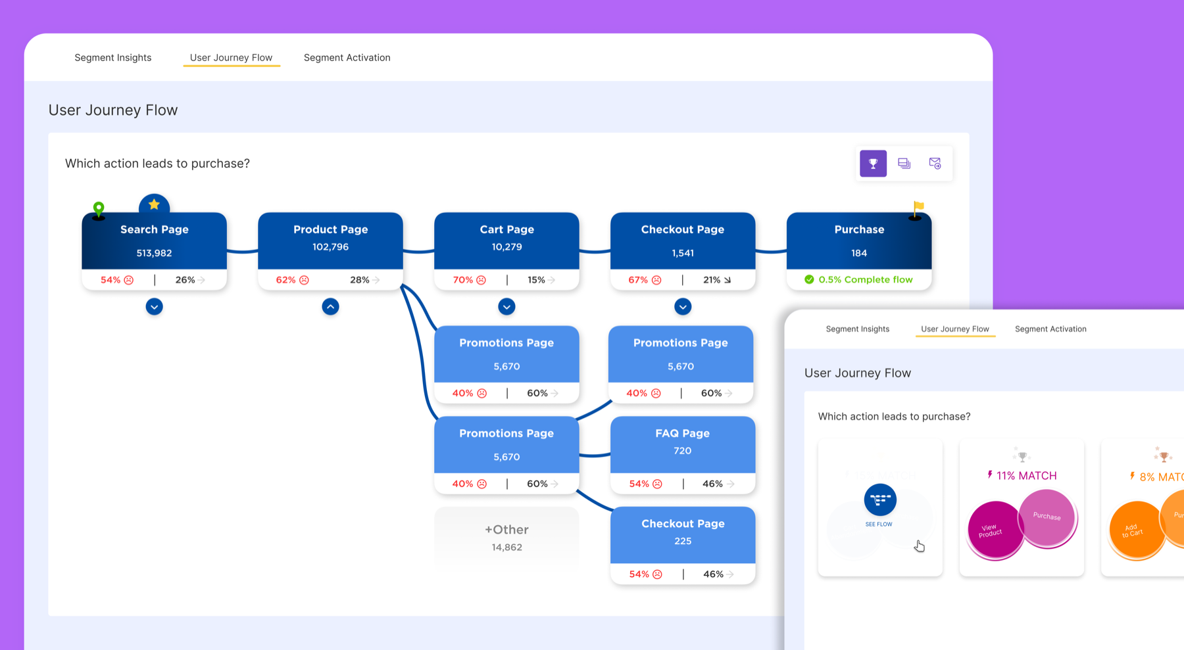The image size is (1184, 650).
Task: Click the SEE FLOW label
Action: [x=879, y=524]
